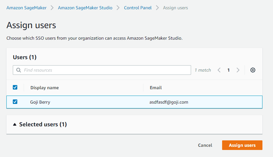Click the search magnifier icon
The width and height of the screenshot is (273, 157).
[19, 70]
